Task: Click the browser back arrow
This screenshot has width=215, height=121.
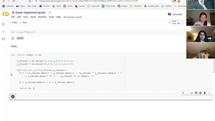Action: pos(4,1)
